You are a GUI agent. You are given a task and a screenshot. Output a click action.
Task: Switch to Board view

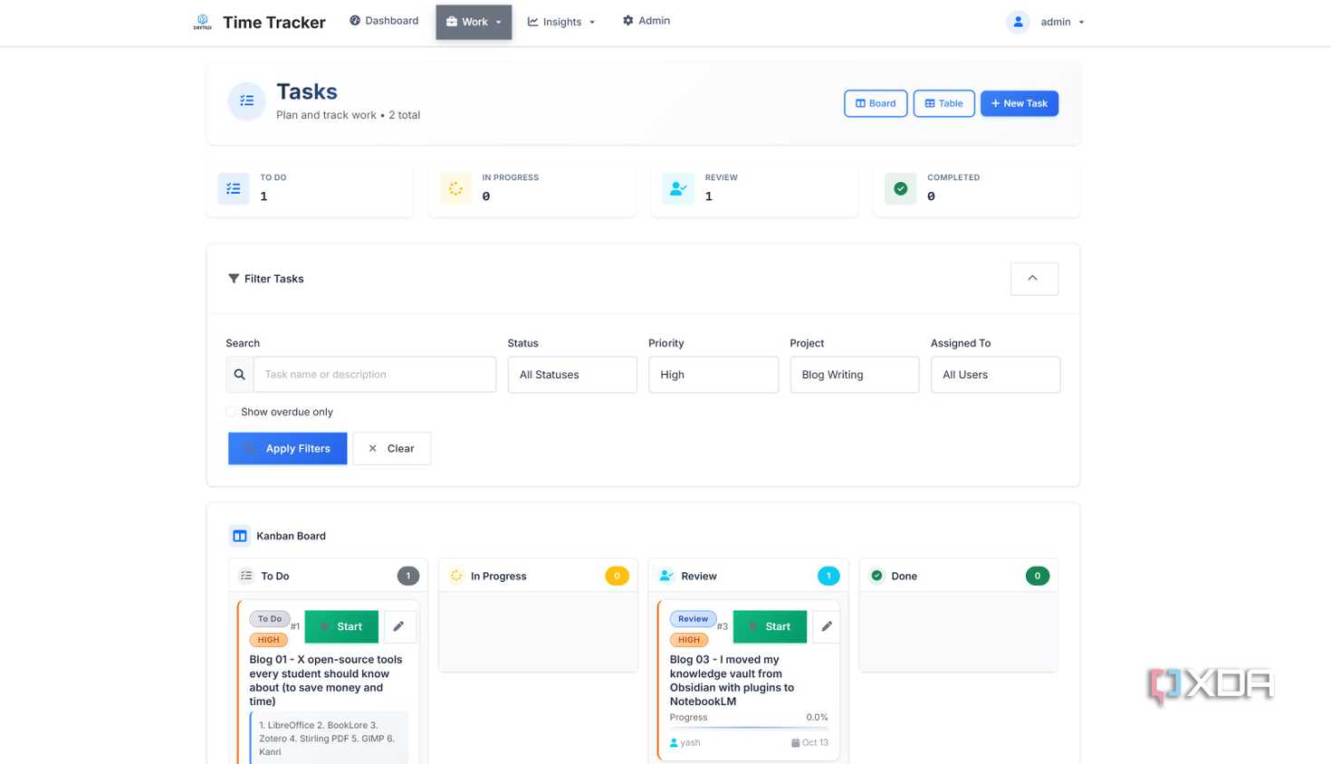pos(876,103)
